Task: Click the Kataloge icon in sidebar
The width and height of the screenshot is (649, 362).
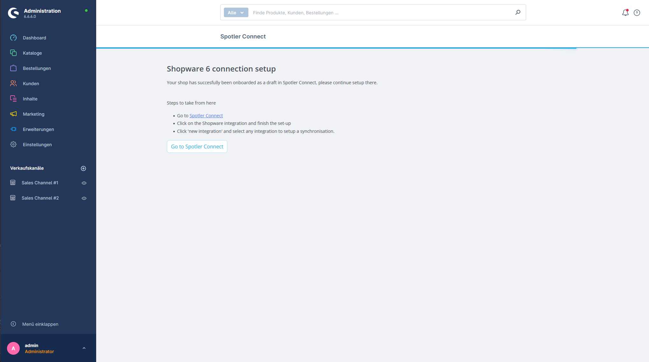Action: click(13, 53)
